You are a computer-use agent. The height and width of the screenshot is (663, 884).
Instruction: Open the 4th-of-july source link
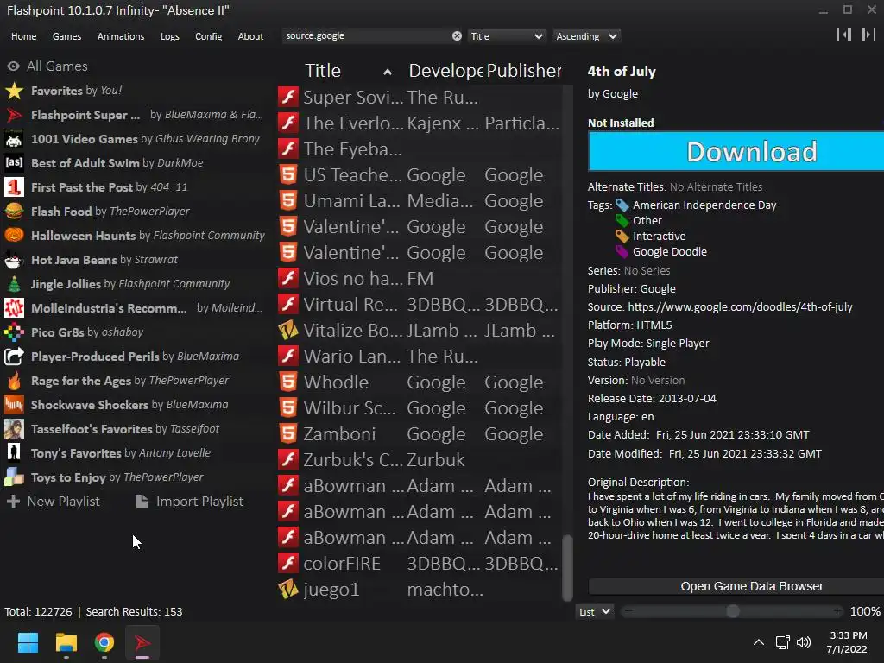[x=740, y=307]
